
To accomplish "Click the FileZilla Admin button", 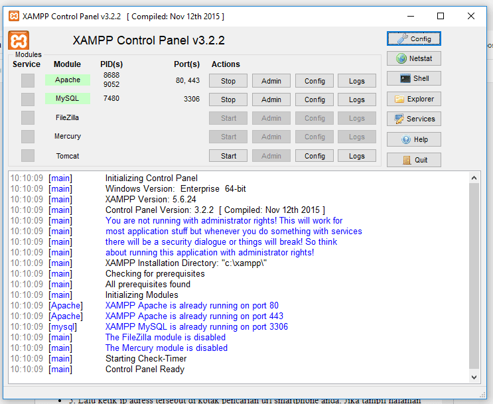I will click(x=271, y=118).
